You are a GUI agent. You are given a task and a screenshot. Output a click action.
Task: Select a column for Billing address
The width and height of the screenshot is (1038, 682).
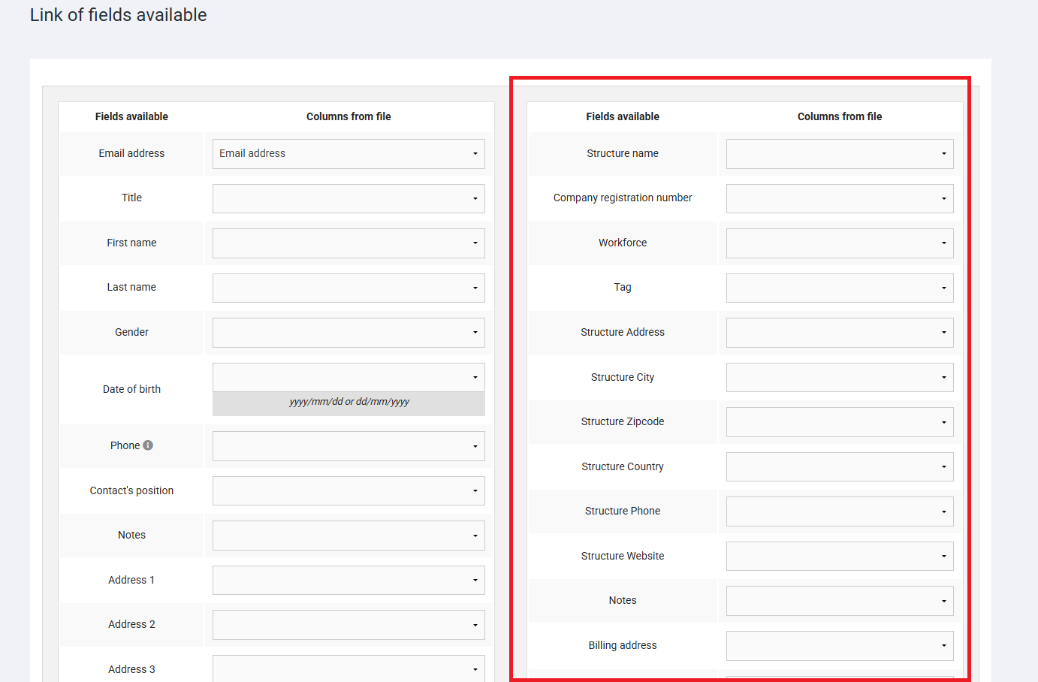click(839, 645)
